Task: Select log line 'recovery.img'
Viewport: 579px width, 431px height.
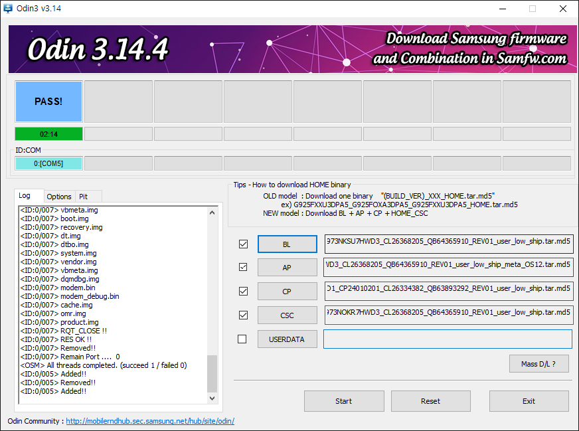Action: (x=61, y=227)
